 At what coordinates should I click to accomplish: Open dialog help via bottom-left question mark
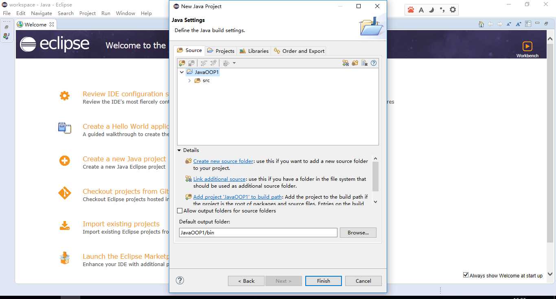(180, 280)
